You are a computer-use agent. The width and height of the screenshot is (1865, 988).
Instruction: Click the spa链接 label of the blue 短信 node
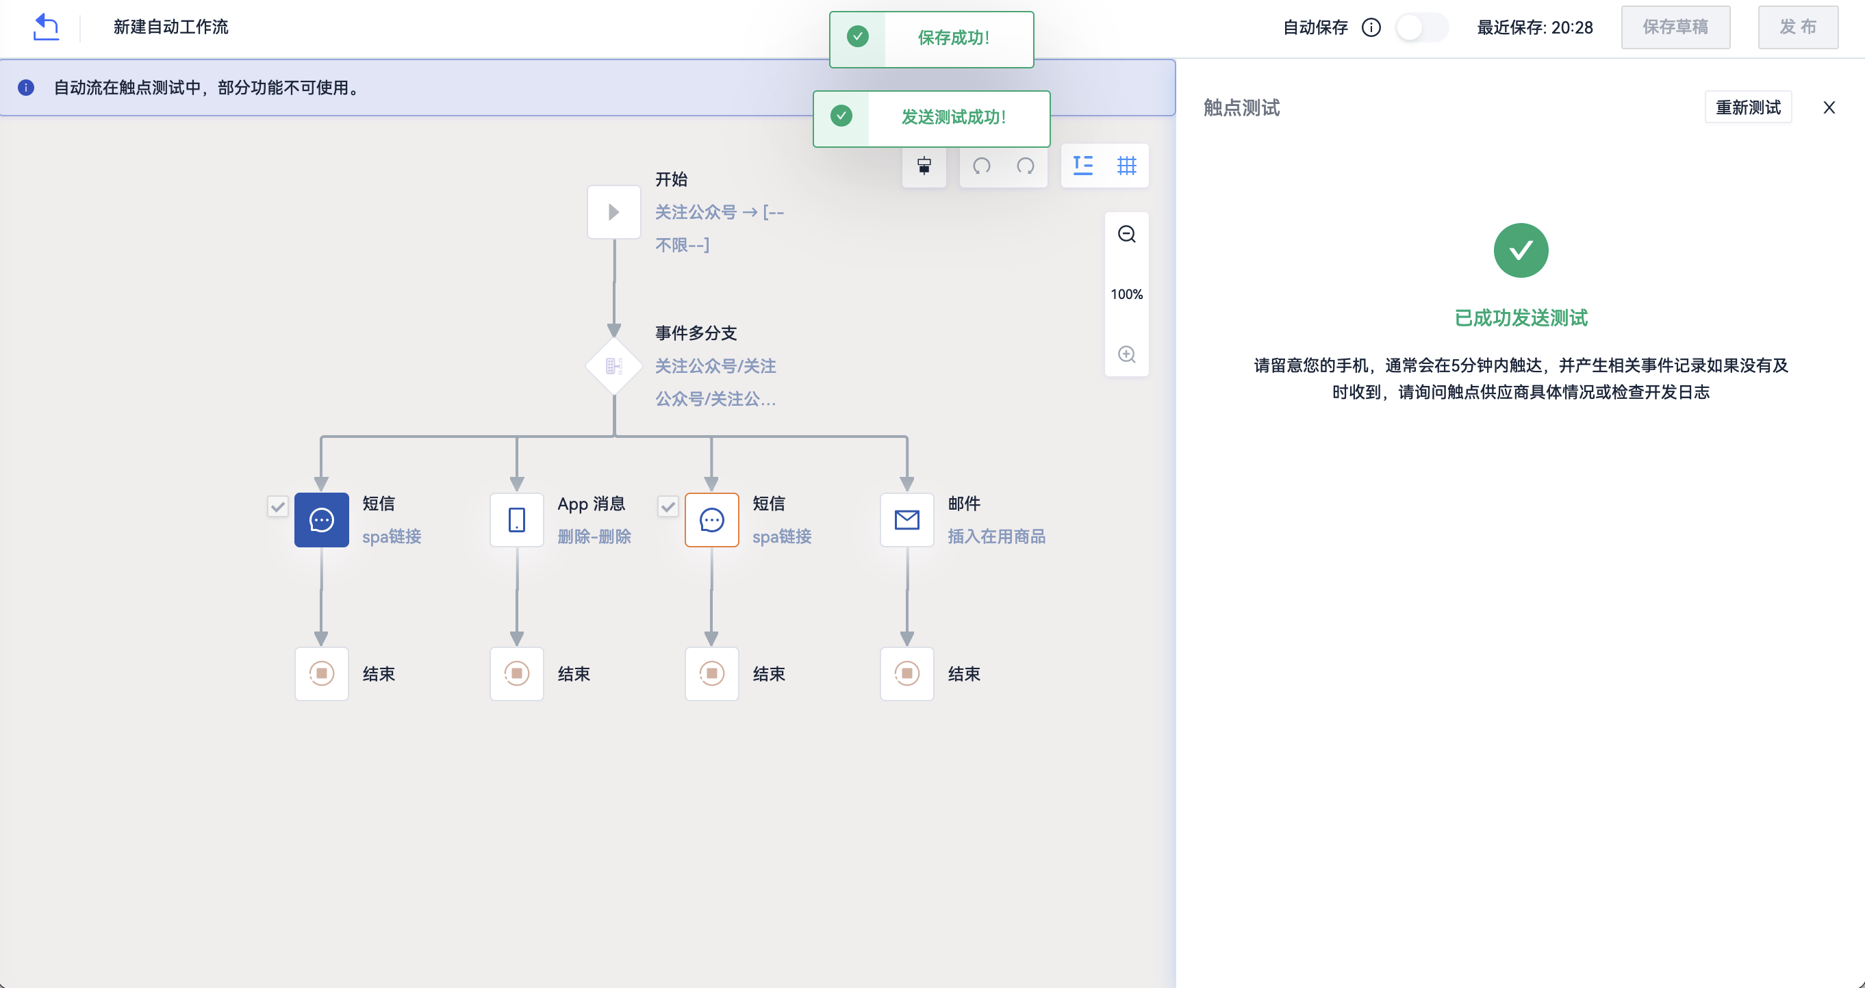click(392, 536)
